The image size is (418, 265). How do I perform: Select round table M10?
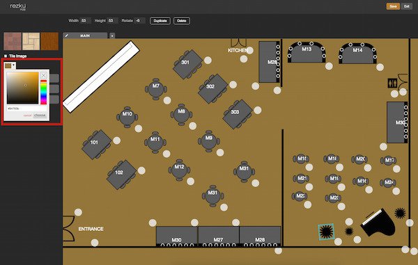[x=127, y=118]
